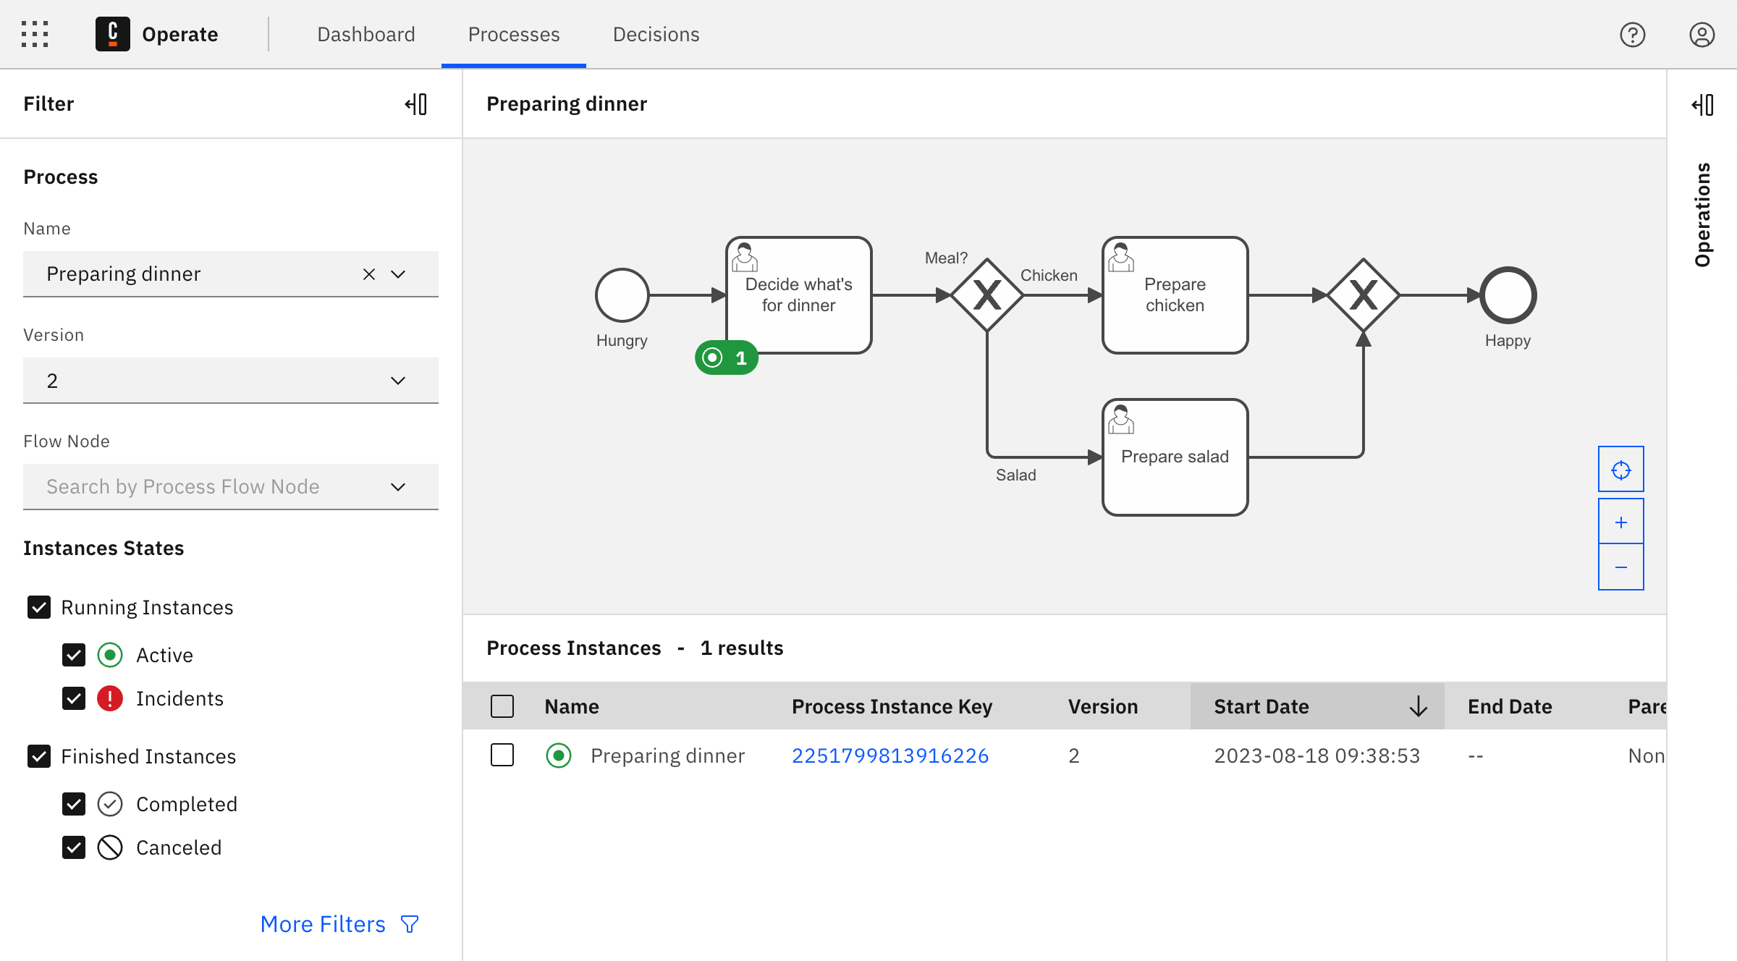Reset diagram zoom with the target icon
Image resolution: width=1737 pixels, height=961 pixels.
tap(1620, 470)
